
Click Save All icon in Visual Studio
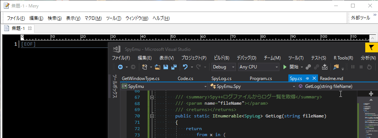174,67
